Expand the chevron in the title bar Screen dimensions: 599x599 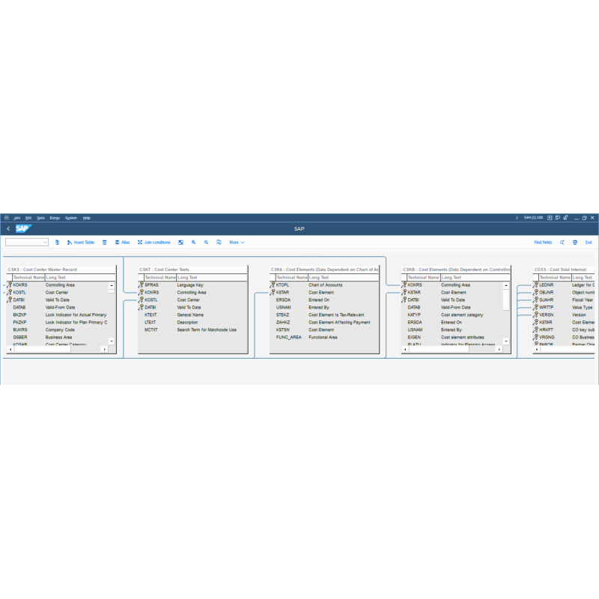point(517,216)
